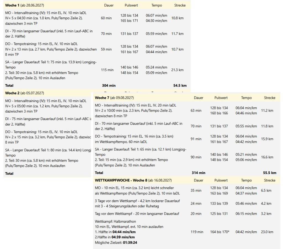The height and width of the screenshot is (249, 283).
Task: Click the 'Pulswert' column header in Woche 1
Action: (x=131, y=5)
